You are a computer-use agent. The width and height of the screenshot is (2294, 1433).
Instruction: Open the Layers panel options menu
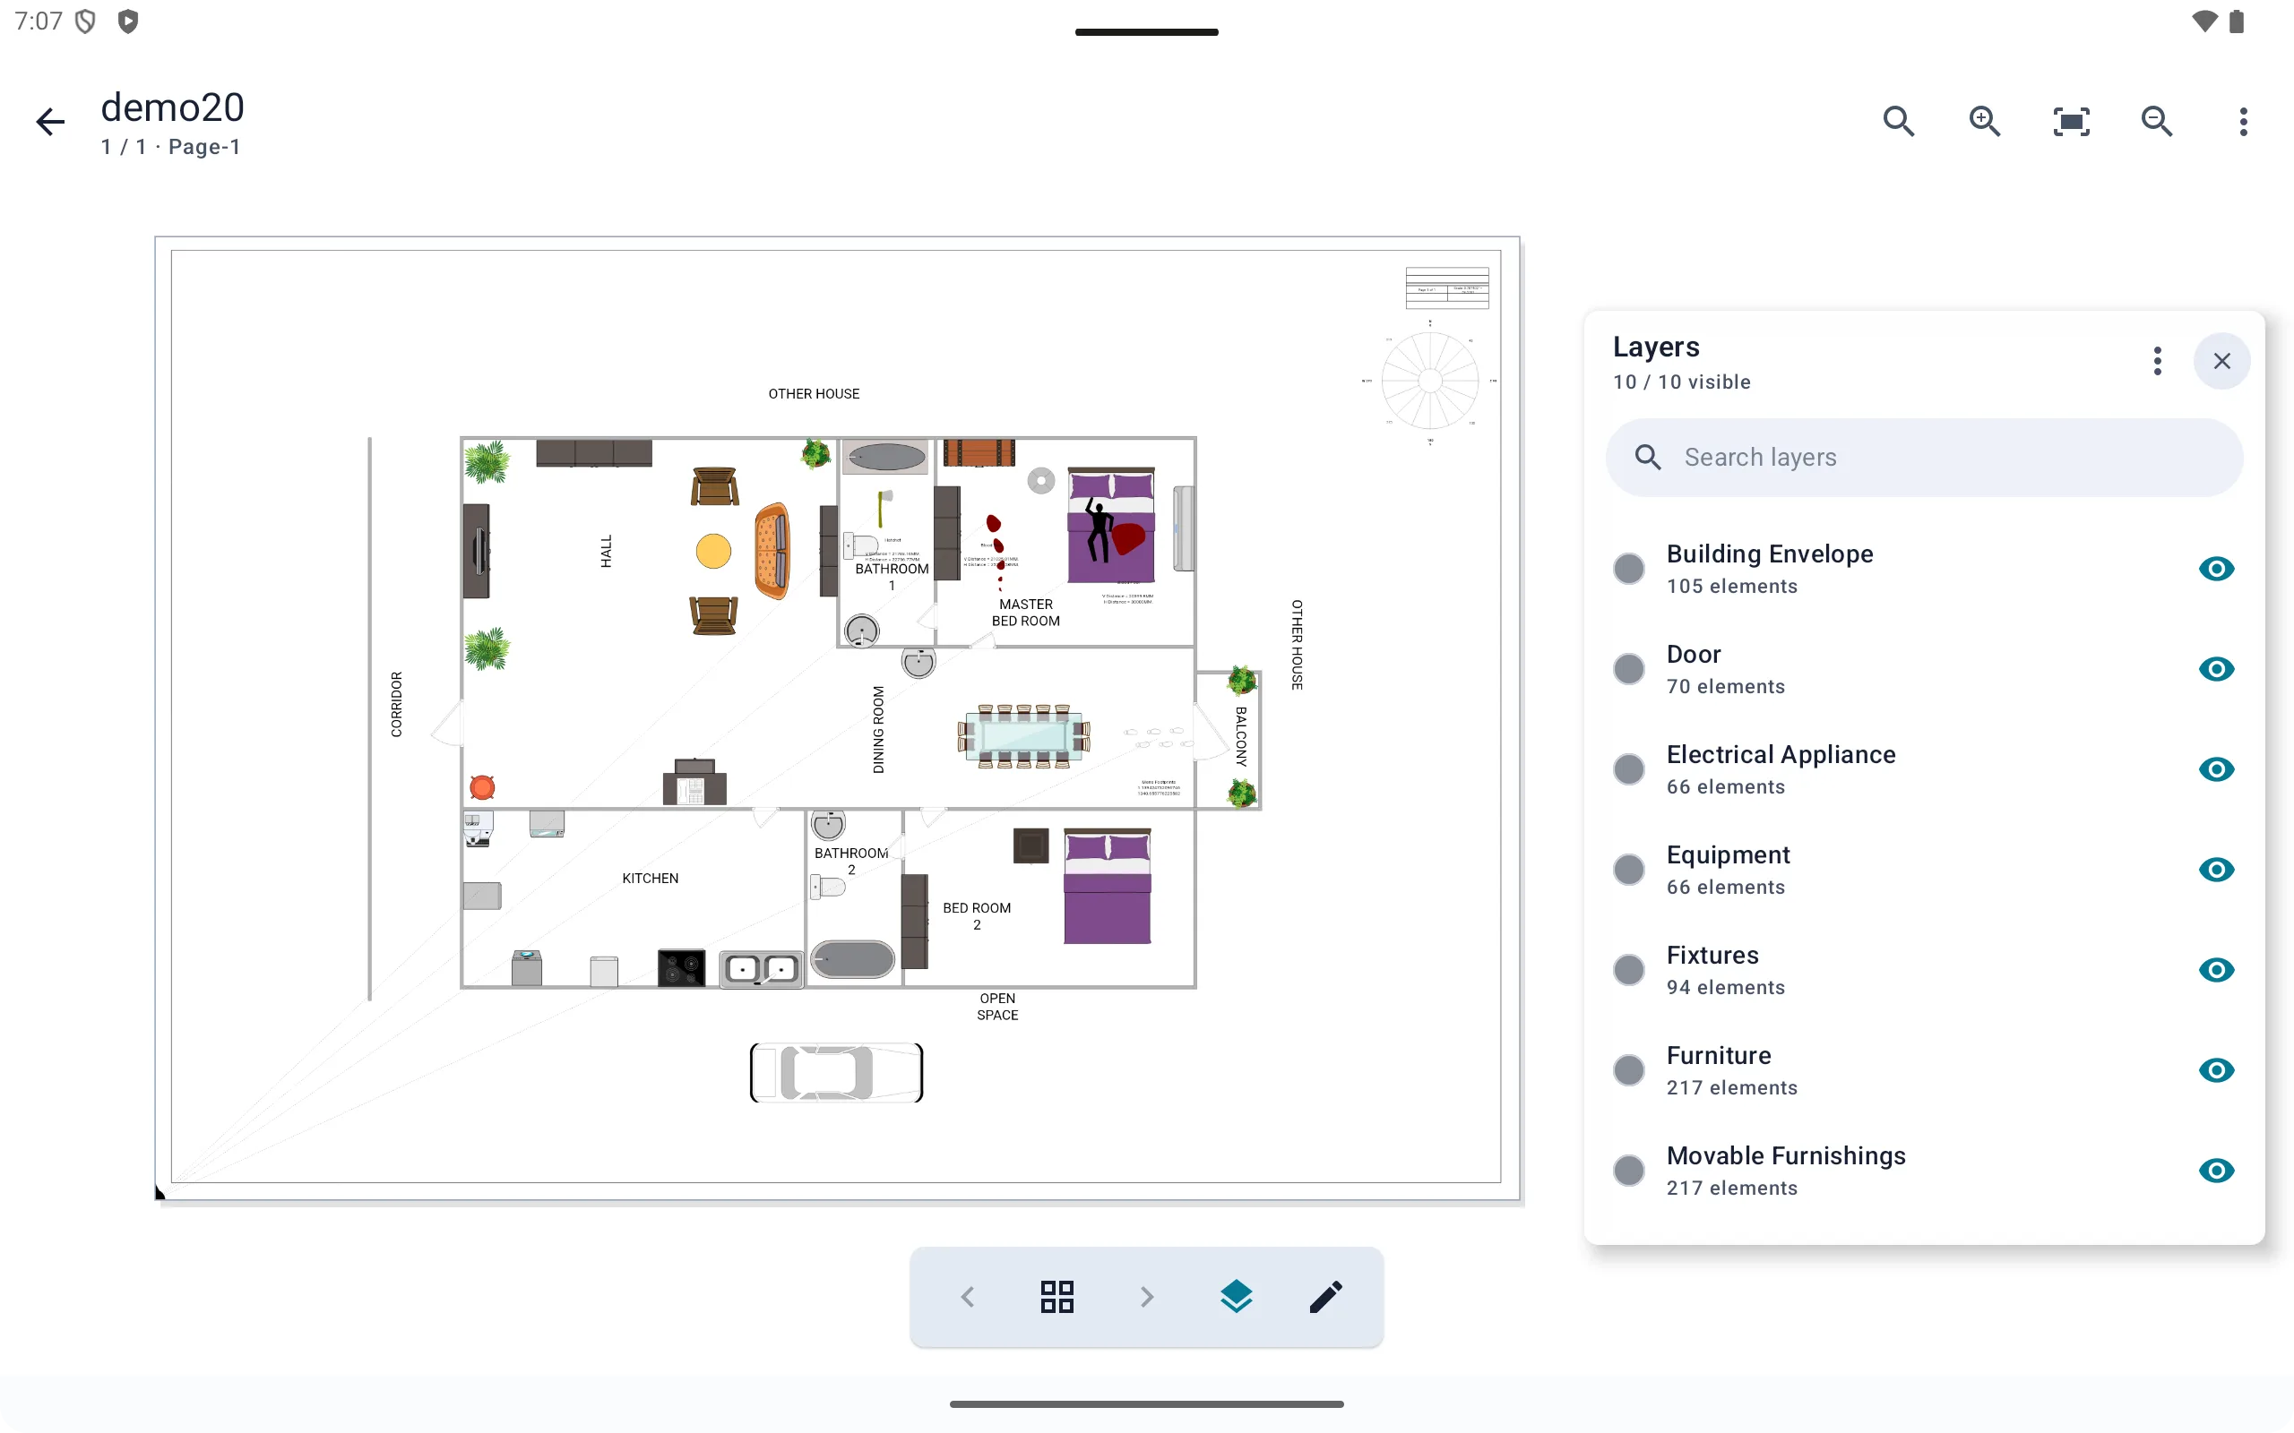[x=2158, y=361]
